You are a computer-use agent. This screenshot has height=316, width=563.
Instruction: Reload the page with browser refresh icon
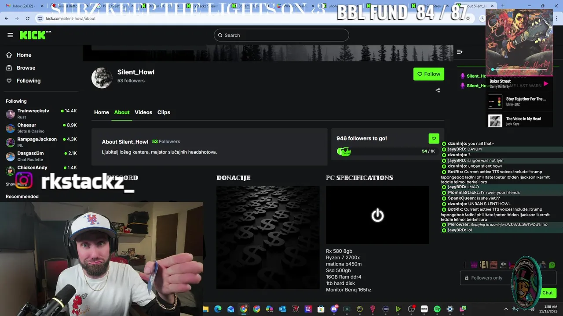pos(27,18)
